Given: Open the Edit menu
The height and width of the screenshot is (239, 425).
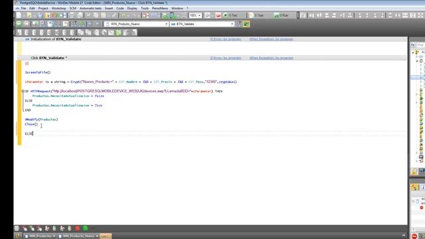Looking at the screenshot, I should coord(32,9).
